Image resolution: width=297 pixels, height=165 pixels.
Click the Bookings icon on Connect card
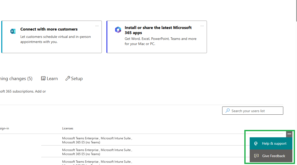coord(13,31)
